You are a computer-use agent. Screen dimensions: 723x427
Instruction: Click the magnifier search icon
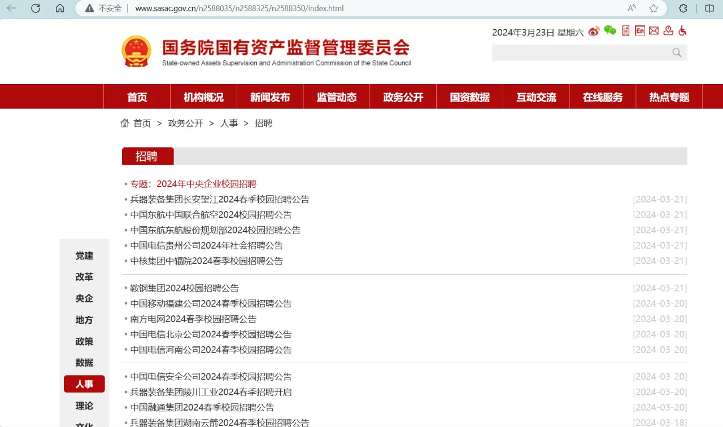677,52
